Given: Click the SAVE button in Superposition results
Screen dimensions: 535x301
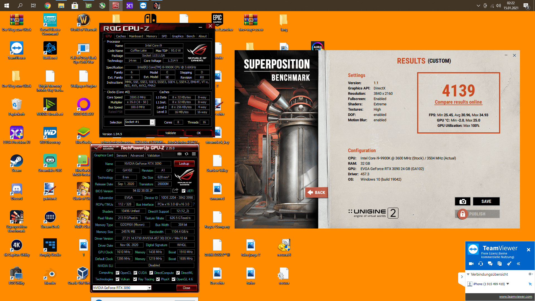Looking at the screenshot, I should coord(486,201).
